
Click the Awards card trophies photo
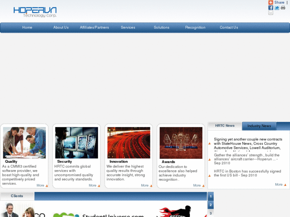click(181, 143)
